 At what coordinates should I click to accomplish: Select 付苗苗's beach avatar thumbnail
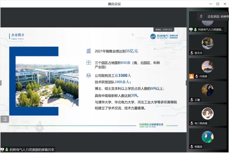[x=208, y=67]
